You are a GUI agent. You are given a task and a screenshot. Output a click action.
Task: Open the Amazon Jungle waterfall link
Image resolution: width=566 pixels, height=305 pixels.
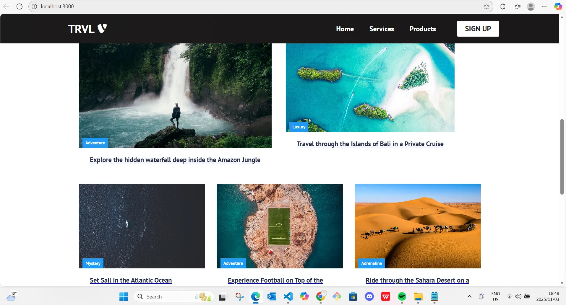(x=175, y=160)
